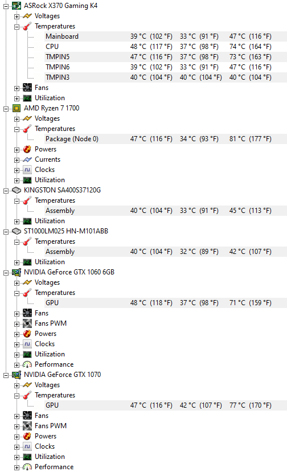Click the KINGSTON SA400S37120G drive icon
Viewport: 287px width, 476px height.
[17, 190]
